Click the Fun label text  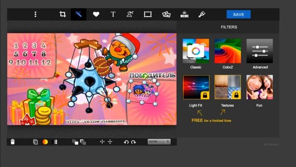pos(259,105)
